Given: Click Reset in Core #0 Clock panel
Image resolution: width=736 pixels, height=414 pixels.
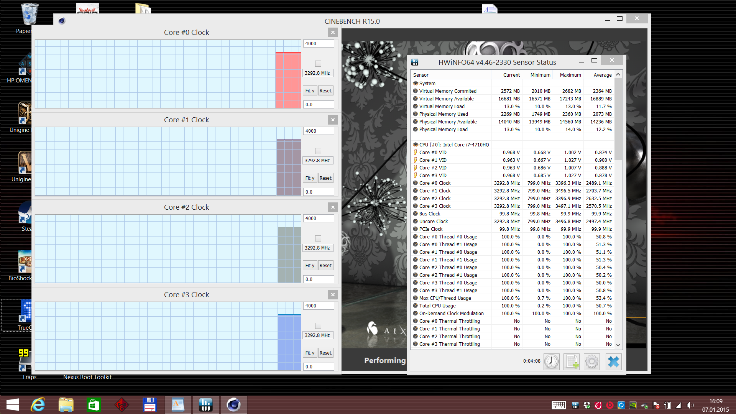Looking at the screenshot, I should click(325, 91).
